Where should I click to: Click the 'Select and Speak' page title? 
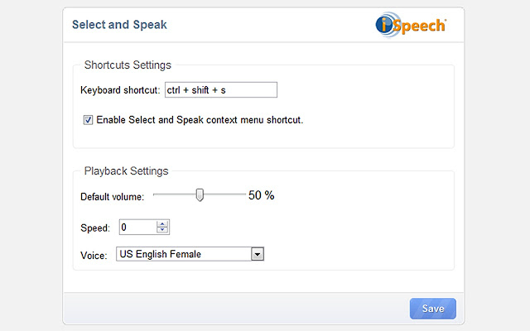(119, 25)
